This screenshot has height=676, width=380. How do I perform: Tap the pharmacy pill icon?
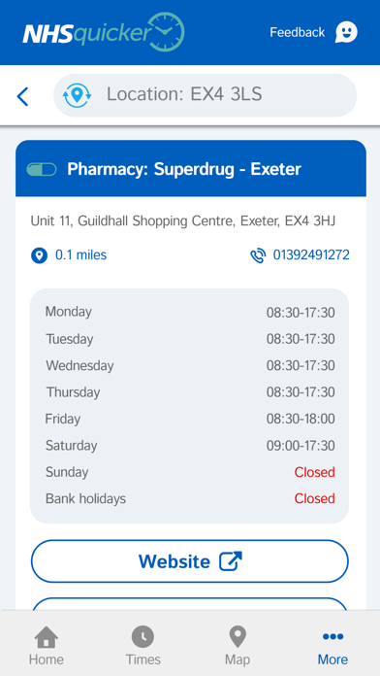(x=42, y=169)
